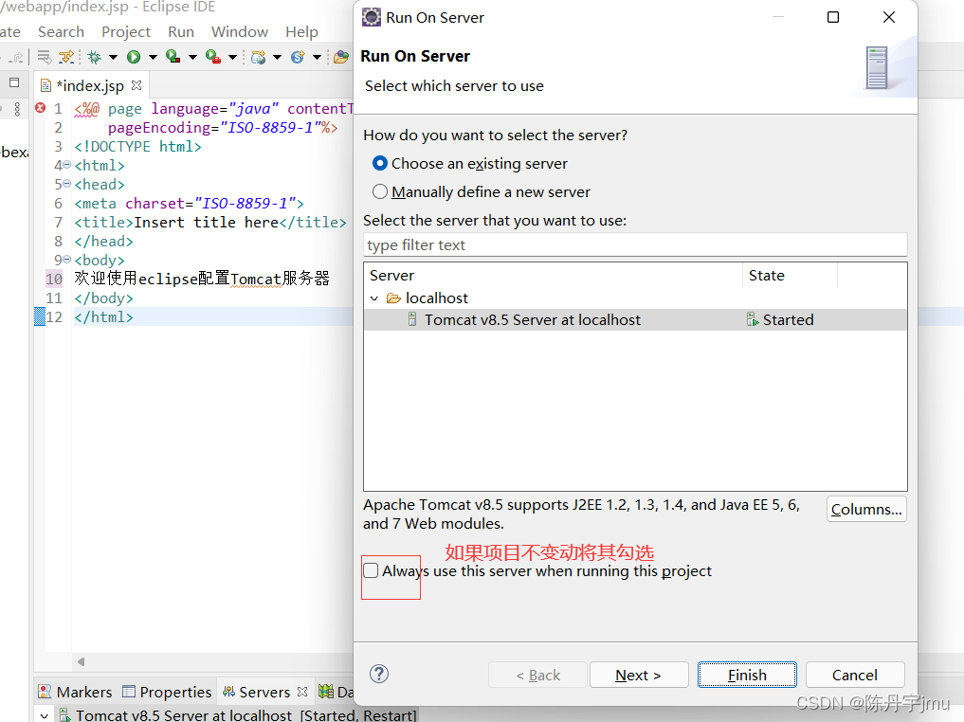The width and height of the screenshot is (964, 722).
Task: Click the Debug bug icon in toolbar
Action: coord(95,57)
